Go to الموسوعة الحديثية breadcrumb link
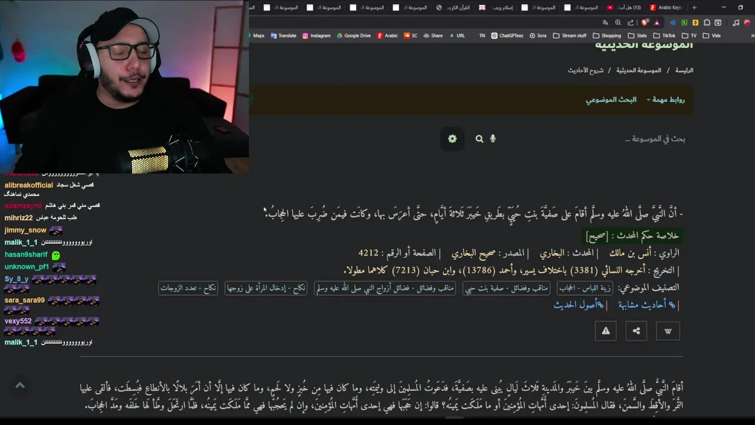755x425 pixels. point(638,70)
